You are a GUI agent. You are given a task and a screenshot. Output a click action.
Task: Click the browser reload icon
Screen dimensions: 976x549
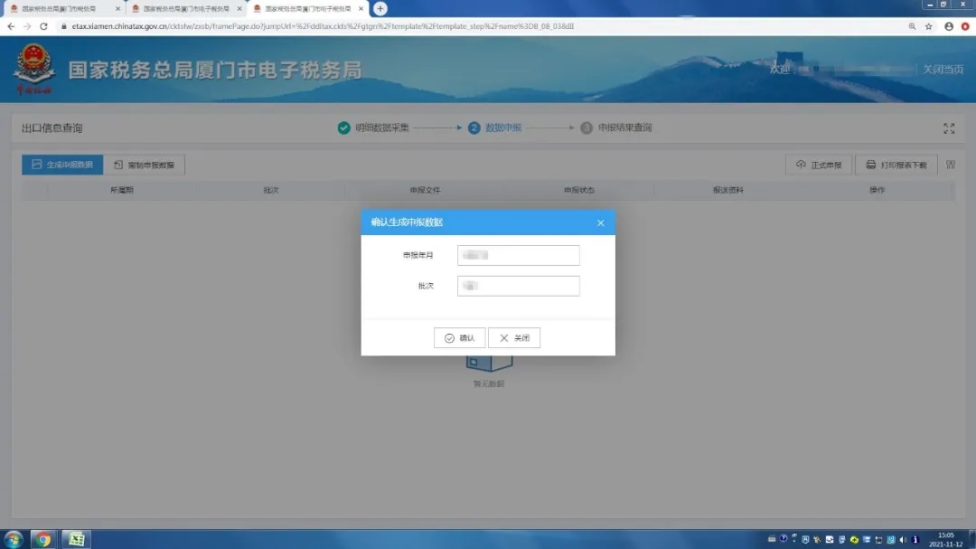[x=43, y=26]
